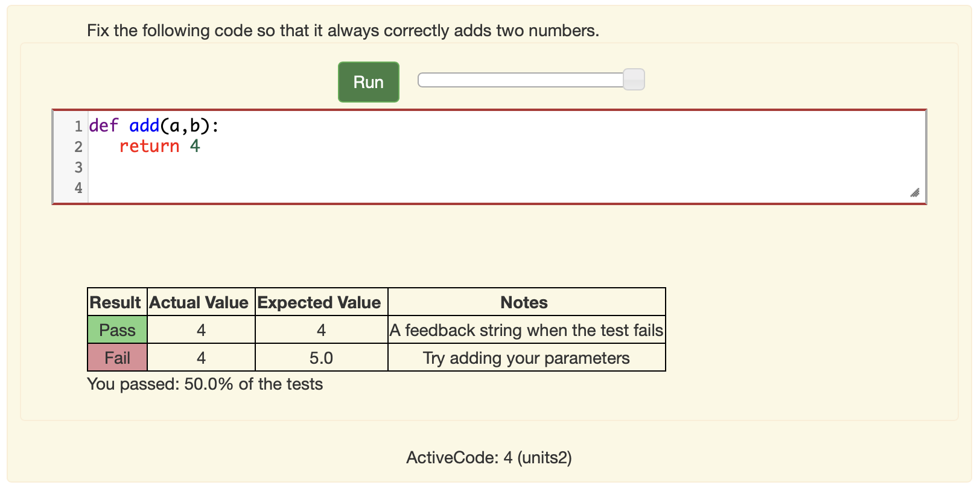Click the Try adding your parameters note
The image size is (980, 485).
pyautogui.click(x=527, y=358)
